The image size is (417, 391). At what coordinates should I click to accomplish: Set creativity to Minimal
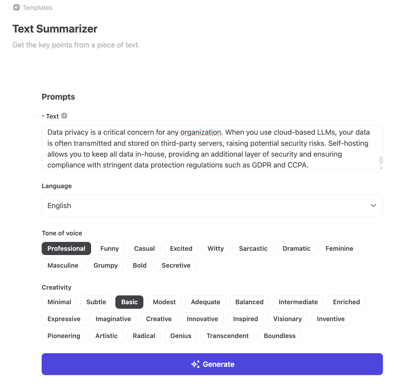point(59,302)
